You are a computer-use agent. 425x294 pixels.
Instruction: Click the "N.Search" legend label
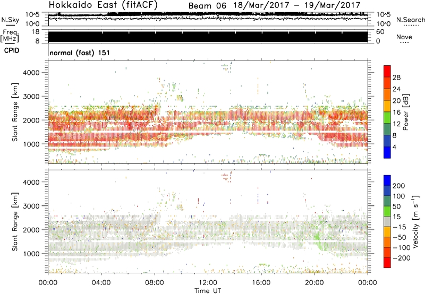coord(410,20)
